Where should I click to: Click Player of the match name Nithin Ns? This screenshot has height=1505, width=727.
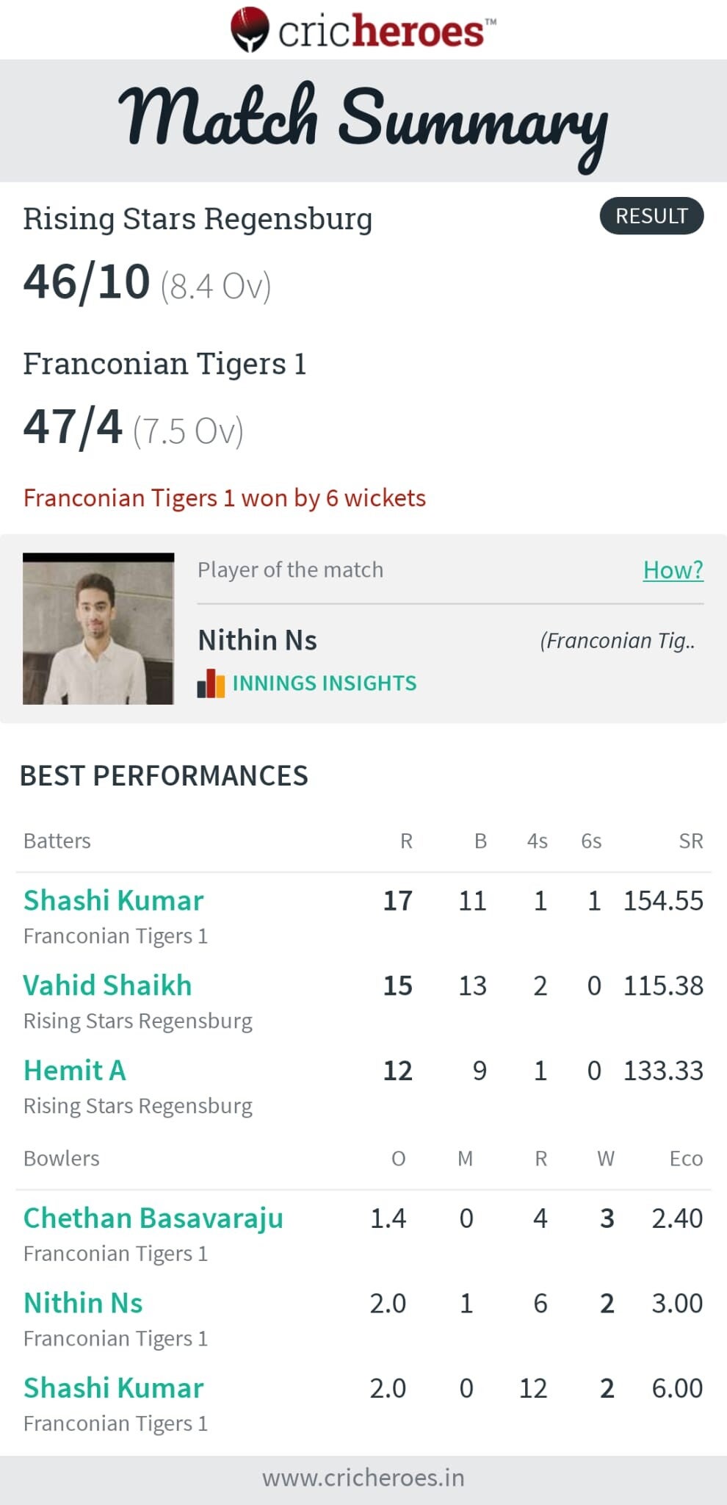click(x=257, y=640)
